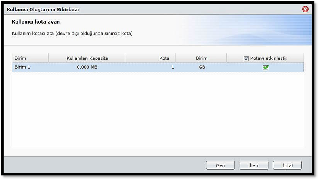Uncheck the green quota checkbox for Birim 1
319x180 pixels.
tap(266, 68)
